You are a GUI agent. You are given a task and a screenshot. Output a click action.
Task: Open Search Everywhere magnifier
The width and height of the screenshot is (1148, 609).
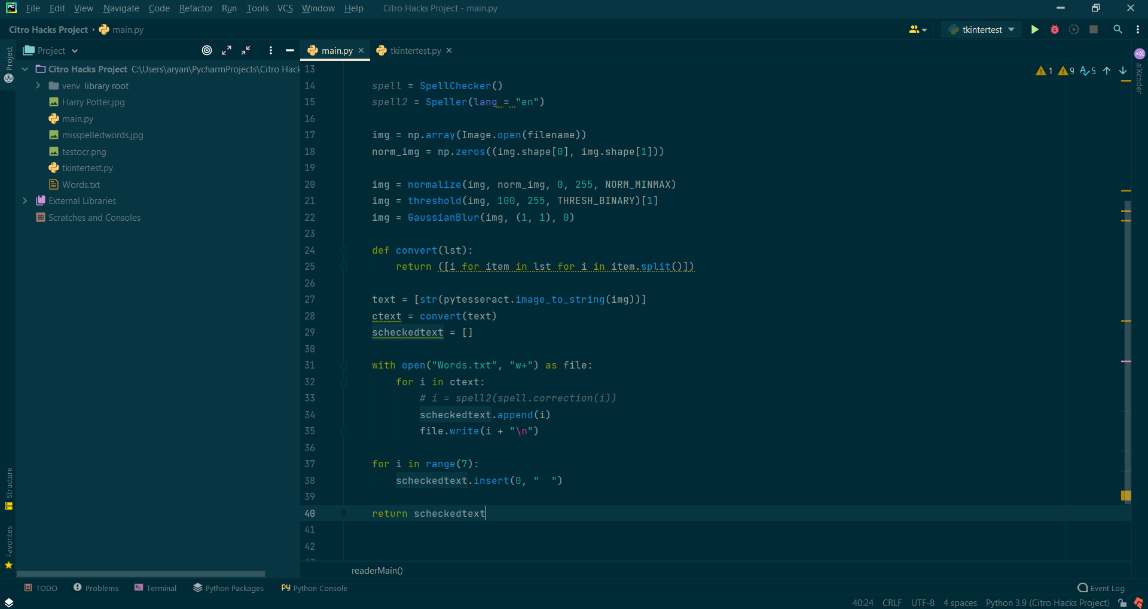coord(1118,29)
